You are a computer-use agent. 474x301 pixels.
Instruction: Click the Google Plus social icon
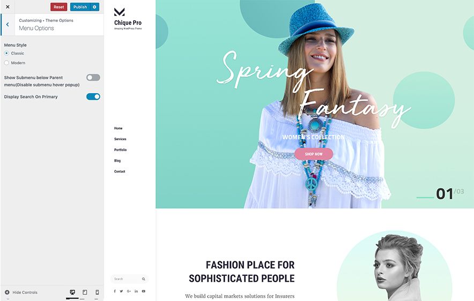(129, 291)
